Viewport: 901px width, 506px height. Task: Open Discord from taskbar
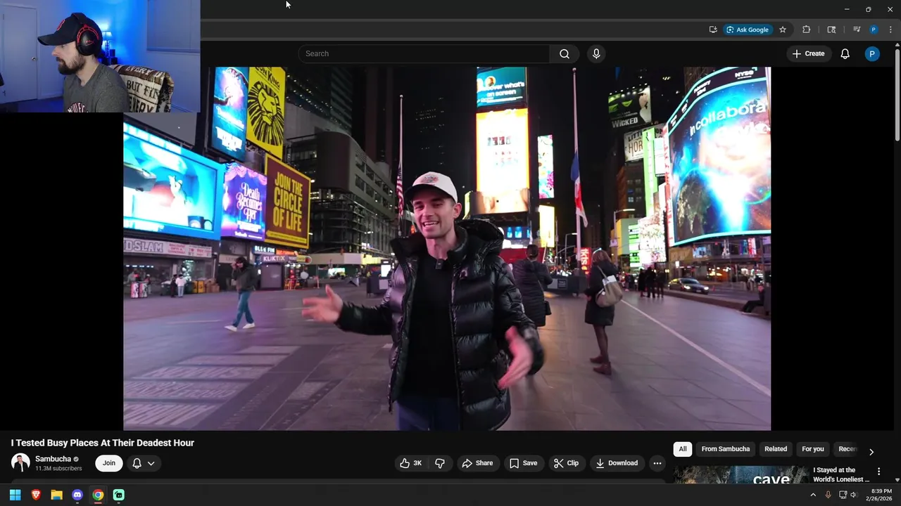coord(77,495)
